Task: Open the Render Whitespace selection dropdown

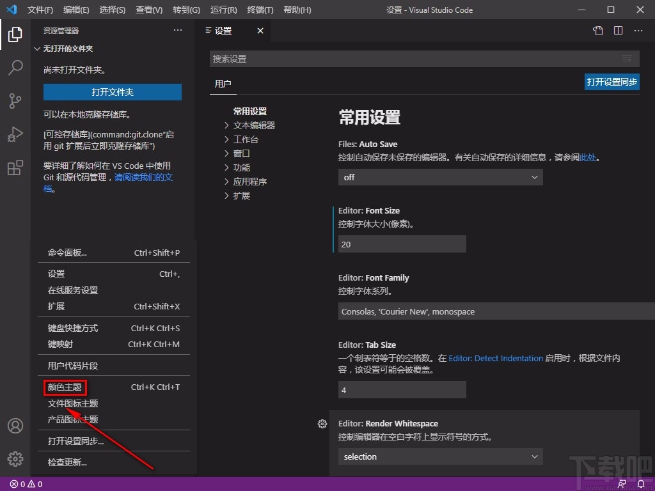Action: tap(440, 456)
